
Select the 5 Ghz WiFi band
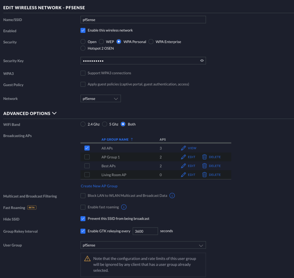pyautogui.click(x=105, y=124)
